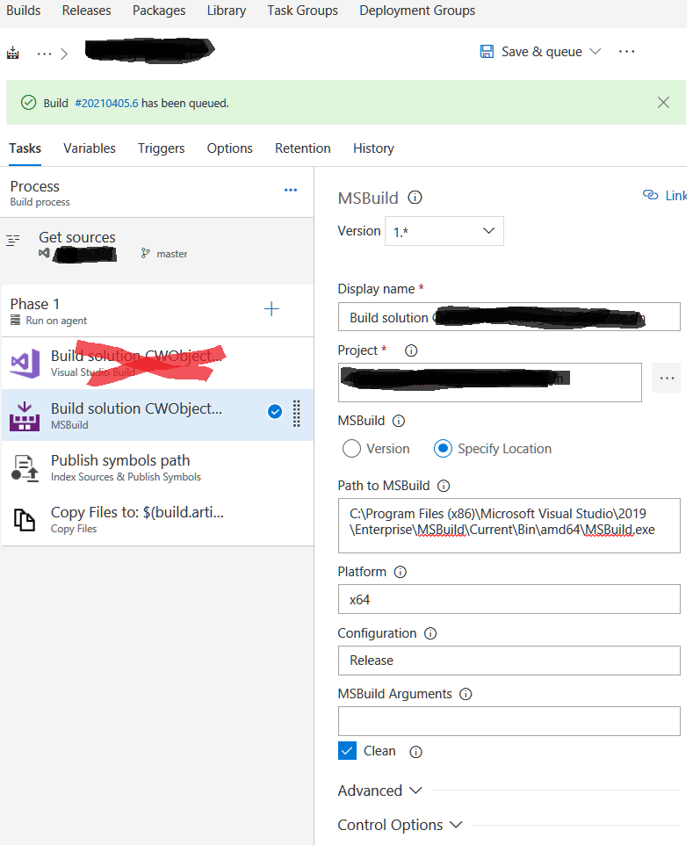Open the Releases menu item
The image size is (693, 845).
point(86,11)
